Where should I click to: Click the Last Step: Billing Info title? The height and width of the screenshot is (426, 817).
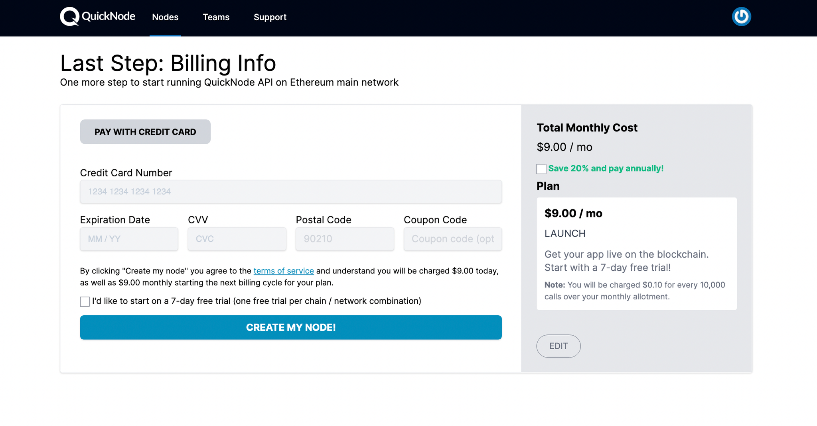168,63
